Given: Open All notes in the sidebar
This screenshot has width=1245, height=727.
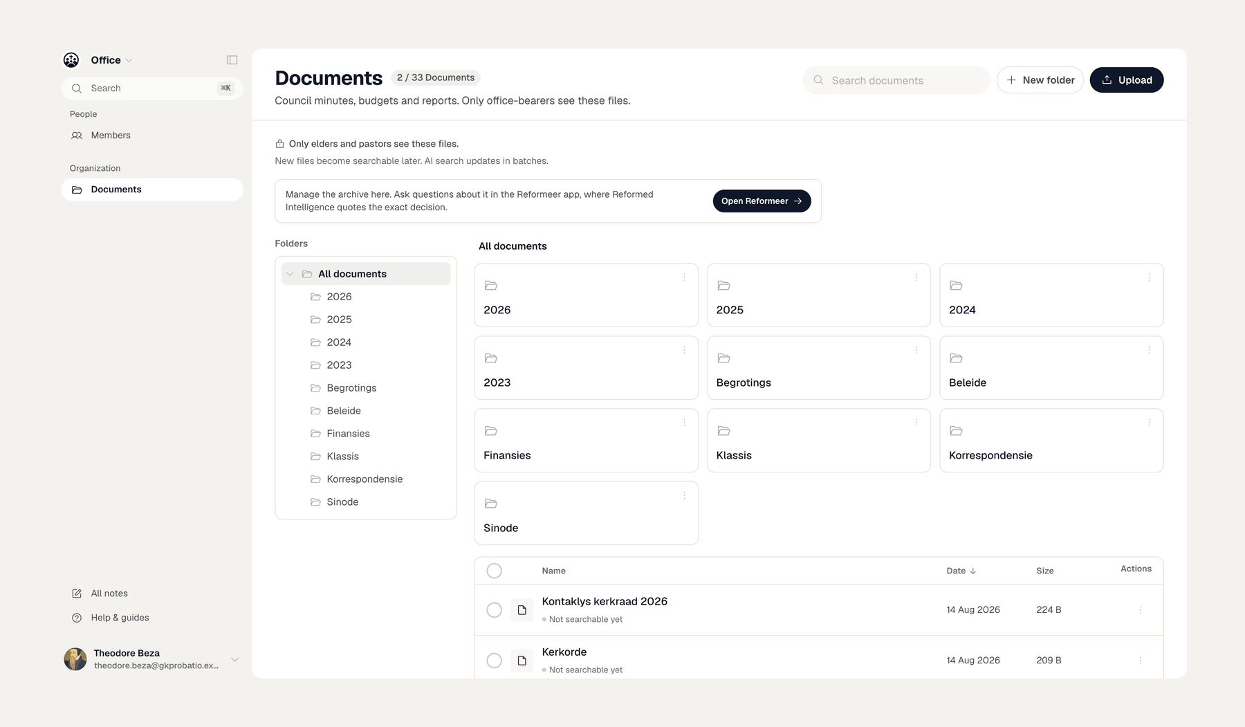Looking at the screenshot, I should 152,593.
